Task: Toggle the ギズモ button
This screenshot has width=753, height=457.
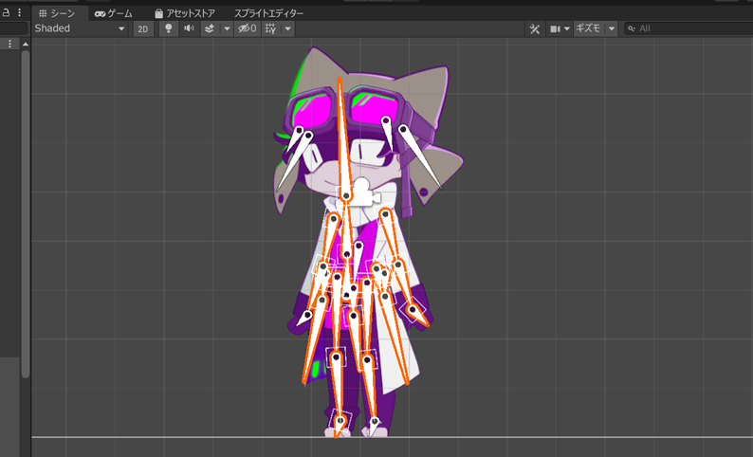Action: click(589, 28)
